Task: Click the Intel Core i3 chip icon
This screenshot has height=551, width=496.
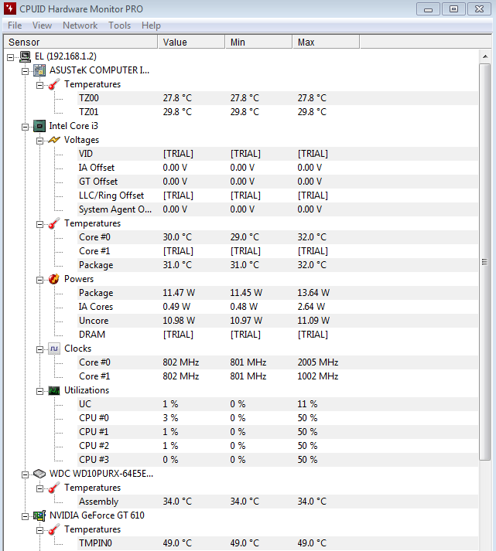Action: [x=39, y=126]
